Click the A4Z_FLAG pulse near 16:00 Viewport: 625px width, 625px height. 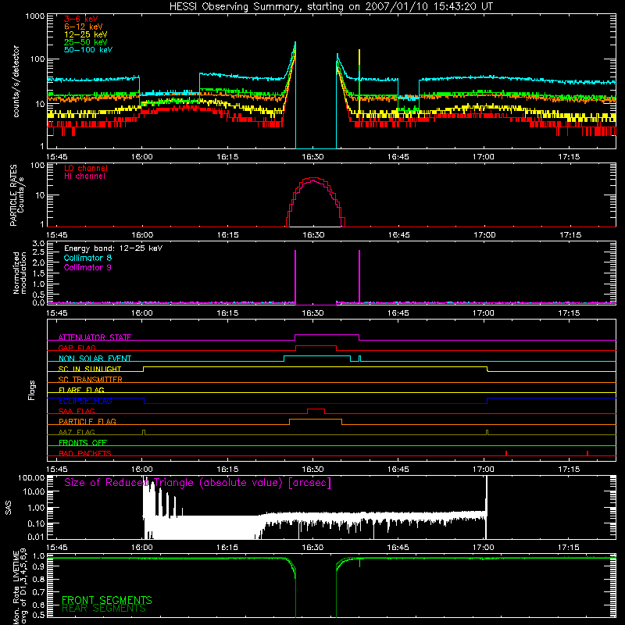pyautogui.click(x=144, y=433)
